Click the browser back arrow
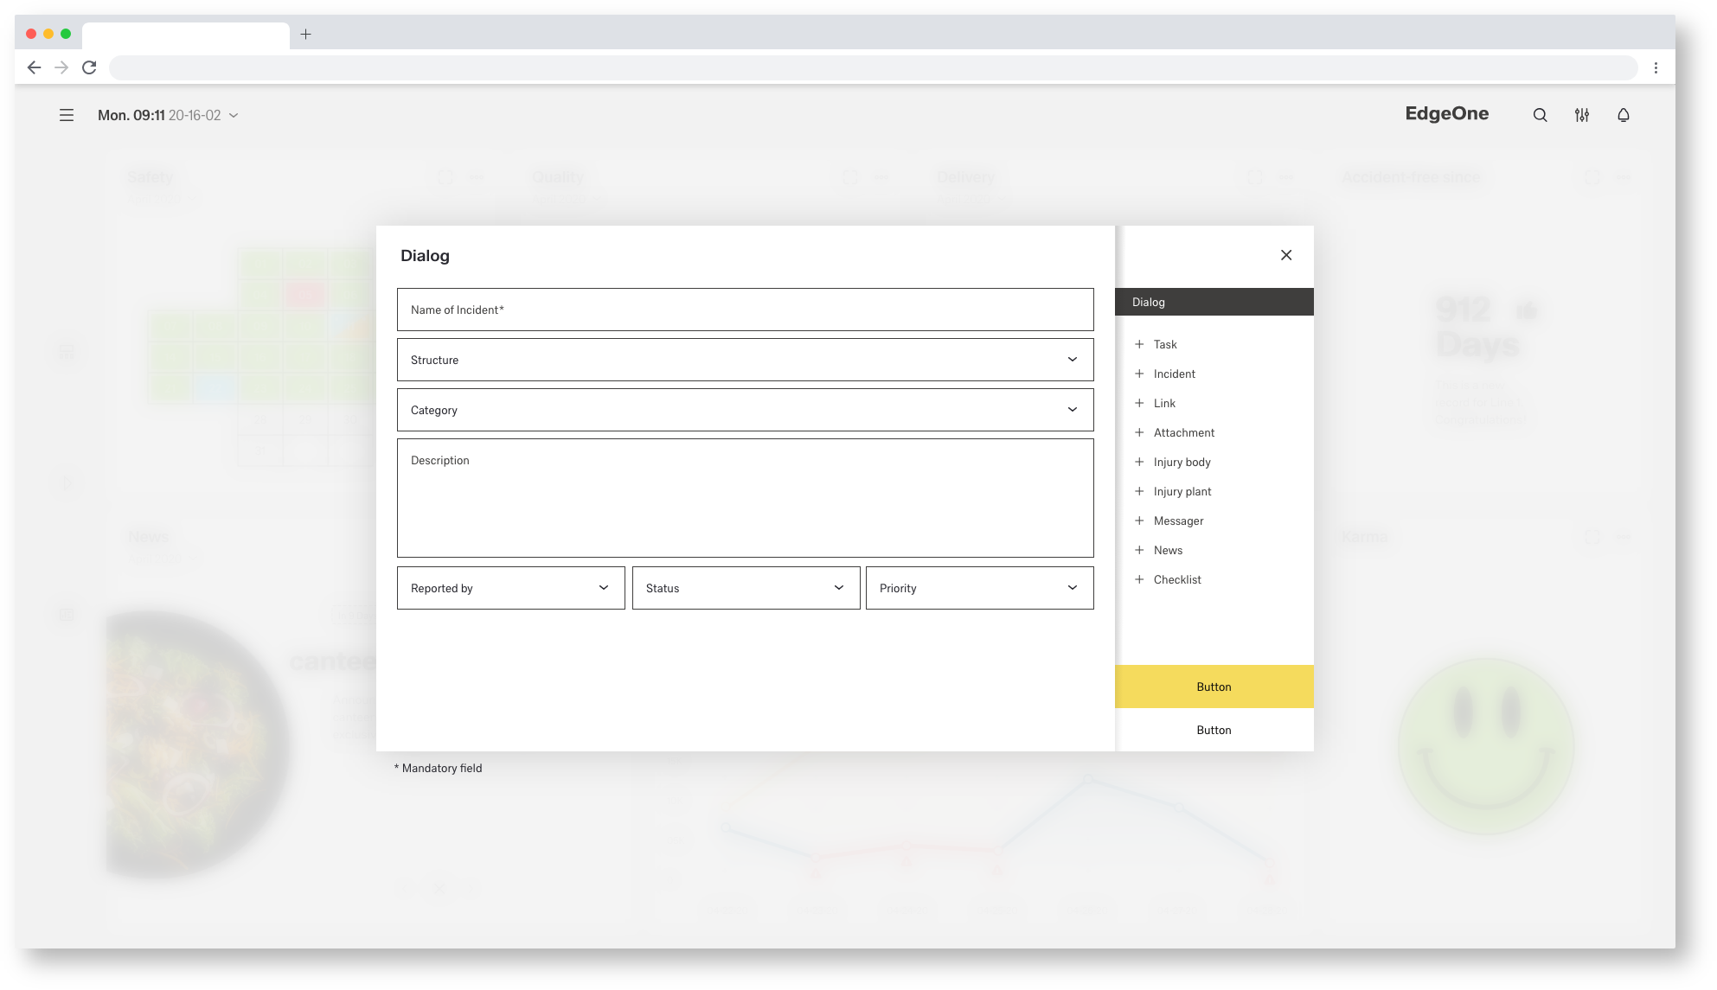 [34, 67]
